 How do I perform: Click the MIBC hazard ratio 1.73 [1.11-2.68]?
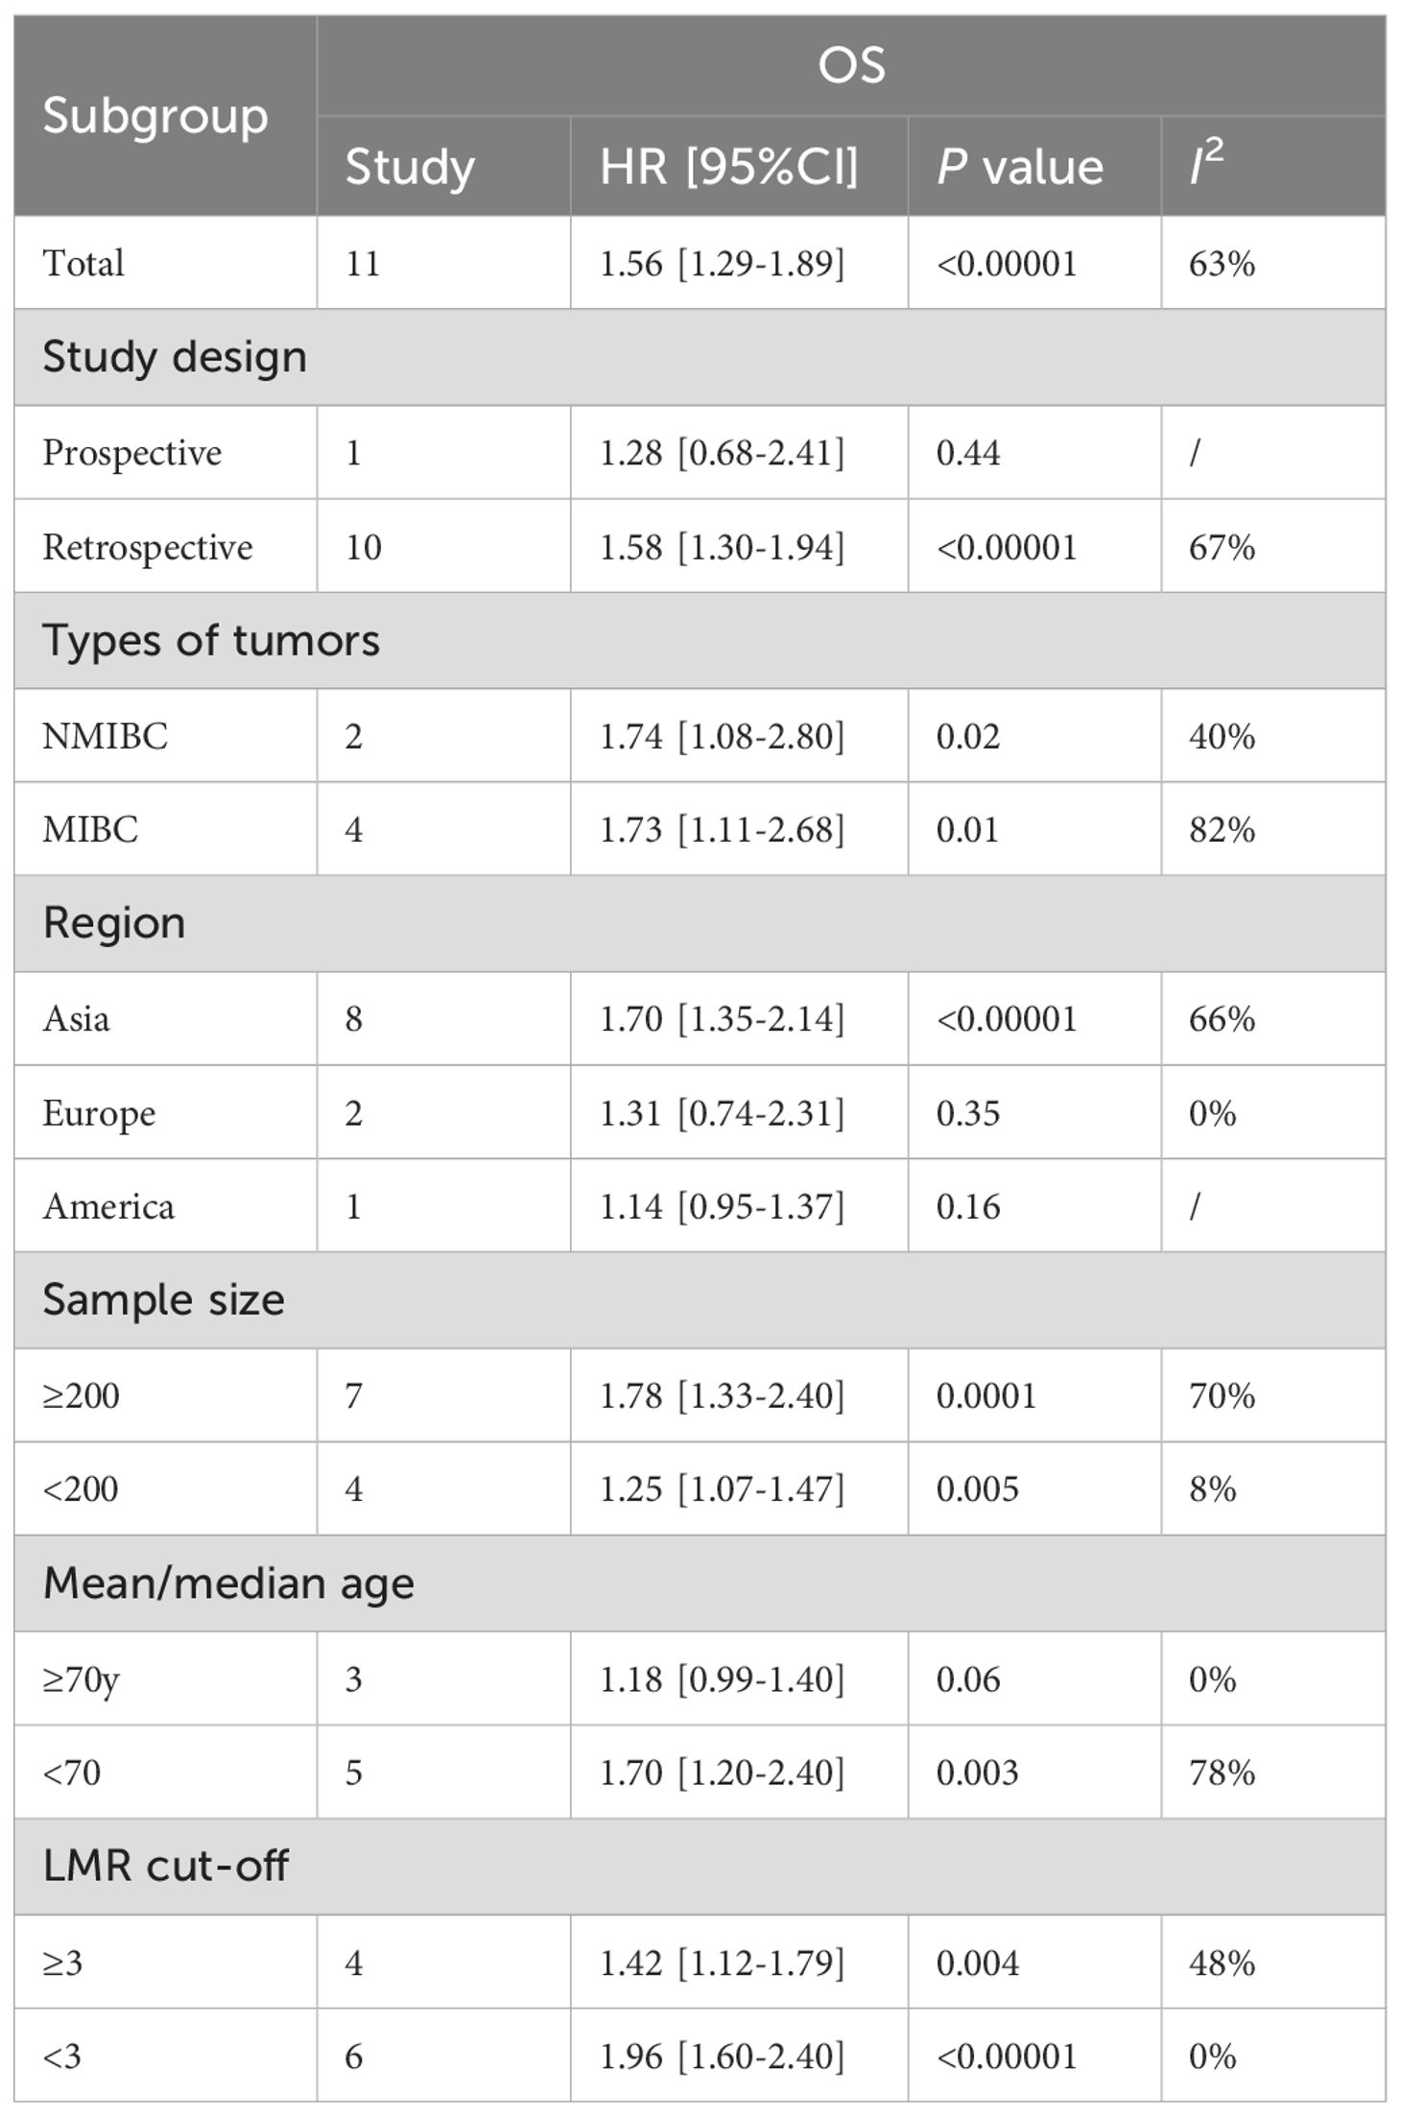click(x=722, y=829)
